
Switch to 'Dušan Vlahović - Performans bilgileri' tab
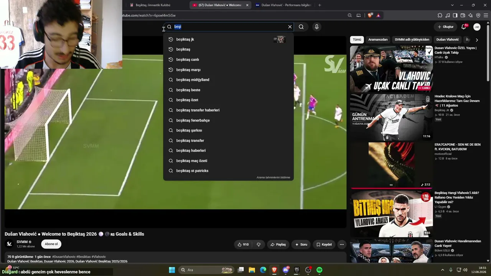[283, 5]
